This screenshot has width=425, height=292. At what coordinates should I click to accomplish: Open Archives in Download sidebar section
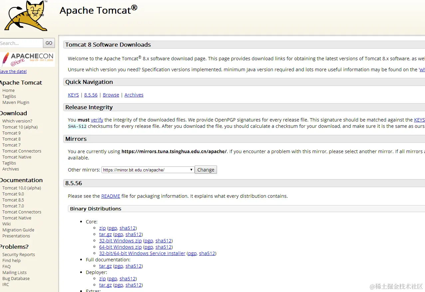click(11, 169)
